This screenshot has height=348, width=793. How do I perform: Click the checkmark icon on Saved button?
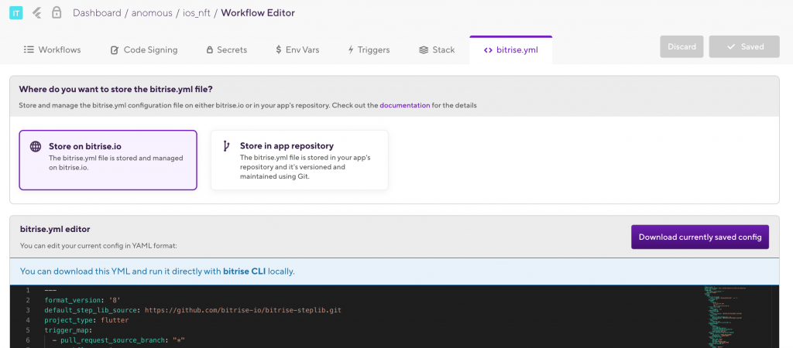(731, 46)
